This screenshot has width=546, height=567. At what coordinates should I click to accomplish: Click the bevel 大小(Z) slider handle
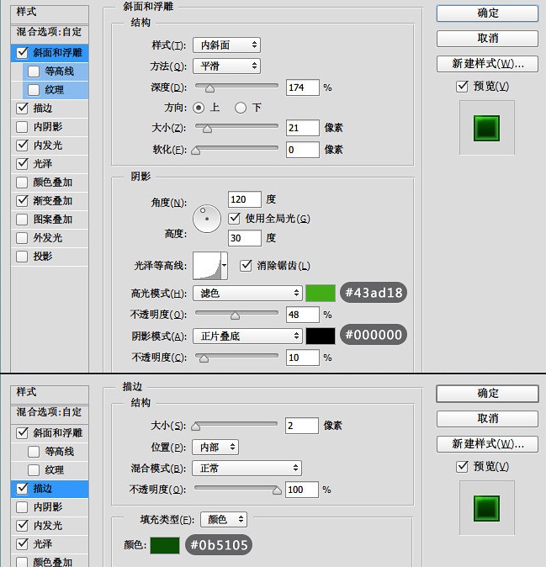tap(207, 129)
